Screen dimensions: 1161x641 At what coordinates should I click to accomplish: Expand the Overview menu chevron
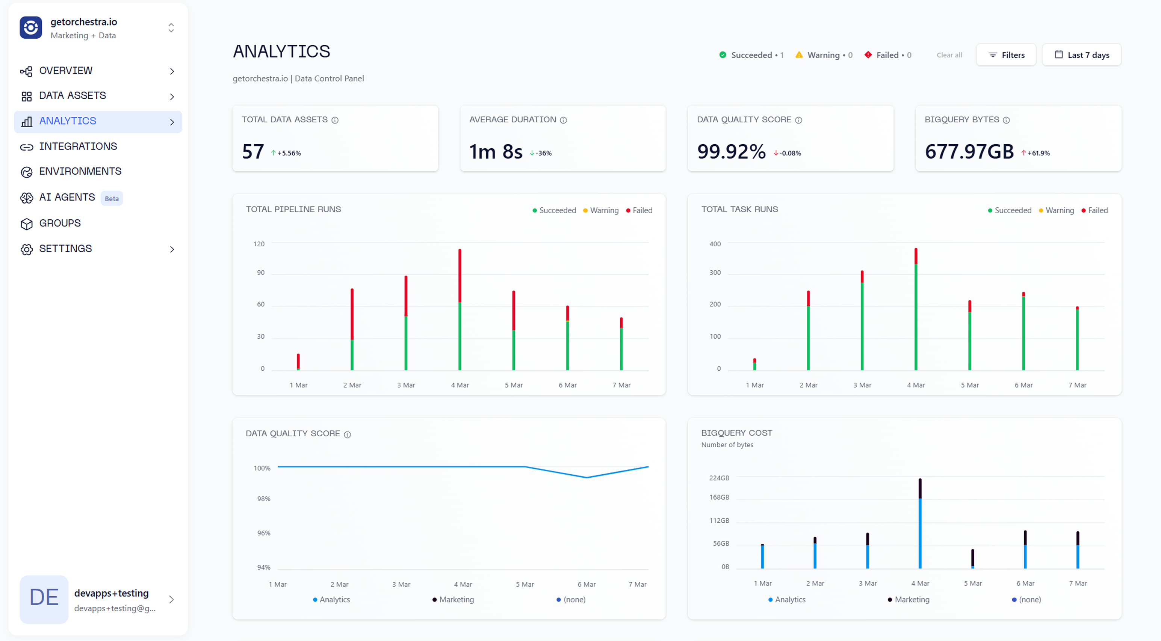pyautogui.click(x=172, y=71)
